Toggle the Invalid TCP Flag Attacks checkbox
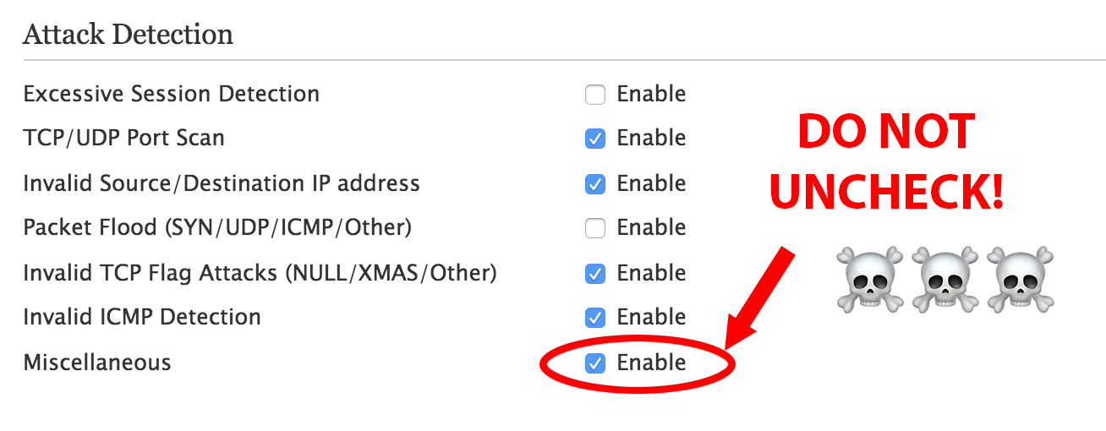1106x431 pixels. click(x=595, y=274)
